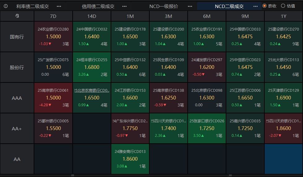The image size is (303, 177).
Task: Switch to NCD一级报价 tab
Action: pyautogui.click(x=164, y=6)
